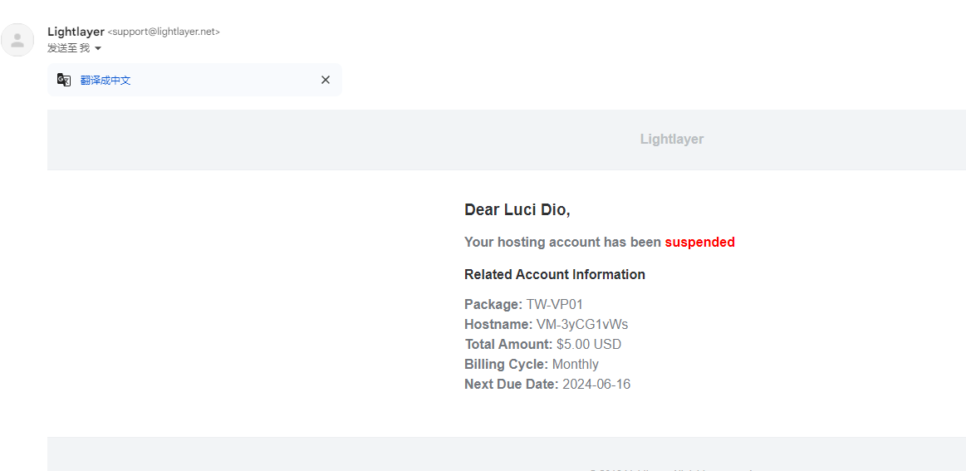Screen dimensions: 966x471
Task: Click the Dear Luci Dio greeting
Action: [x=517, y=209]
